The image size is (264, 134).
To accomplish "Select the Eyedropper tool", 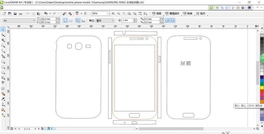I will pos(3,99).
